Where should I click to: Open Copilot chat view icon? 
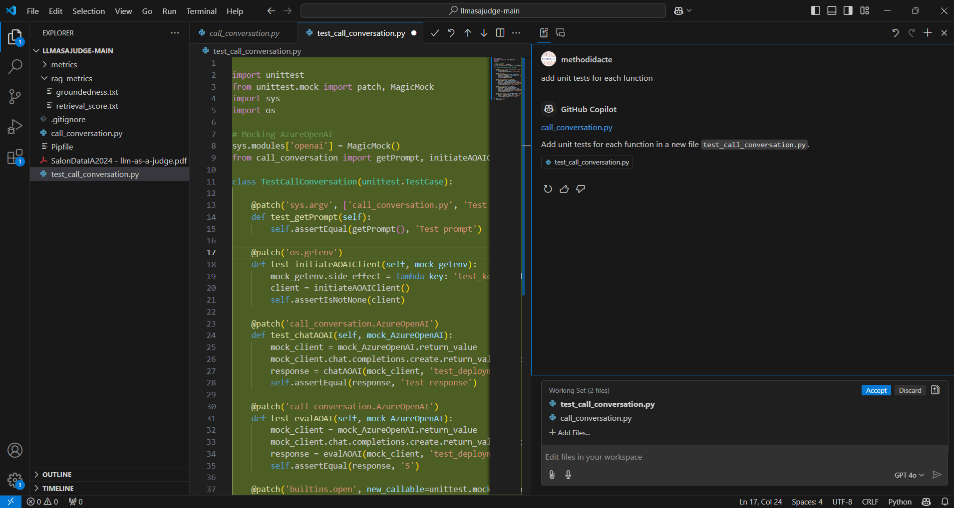click(x=560, y=33)
